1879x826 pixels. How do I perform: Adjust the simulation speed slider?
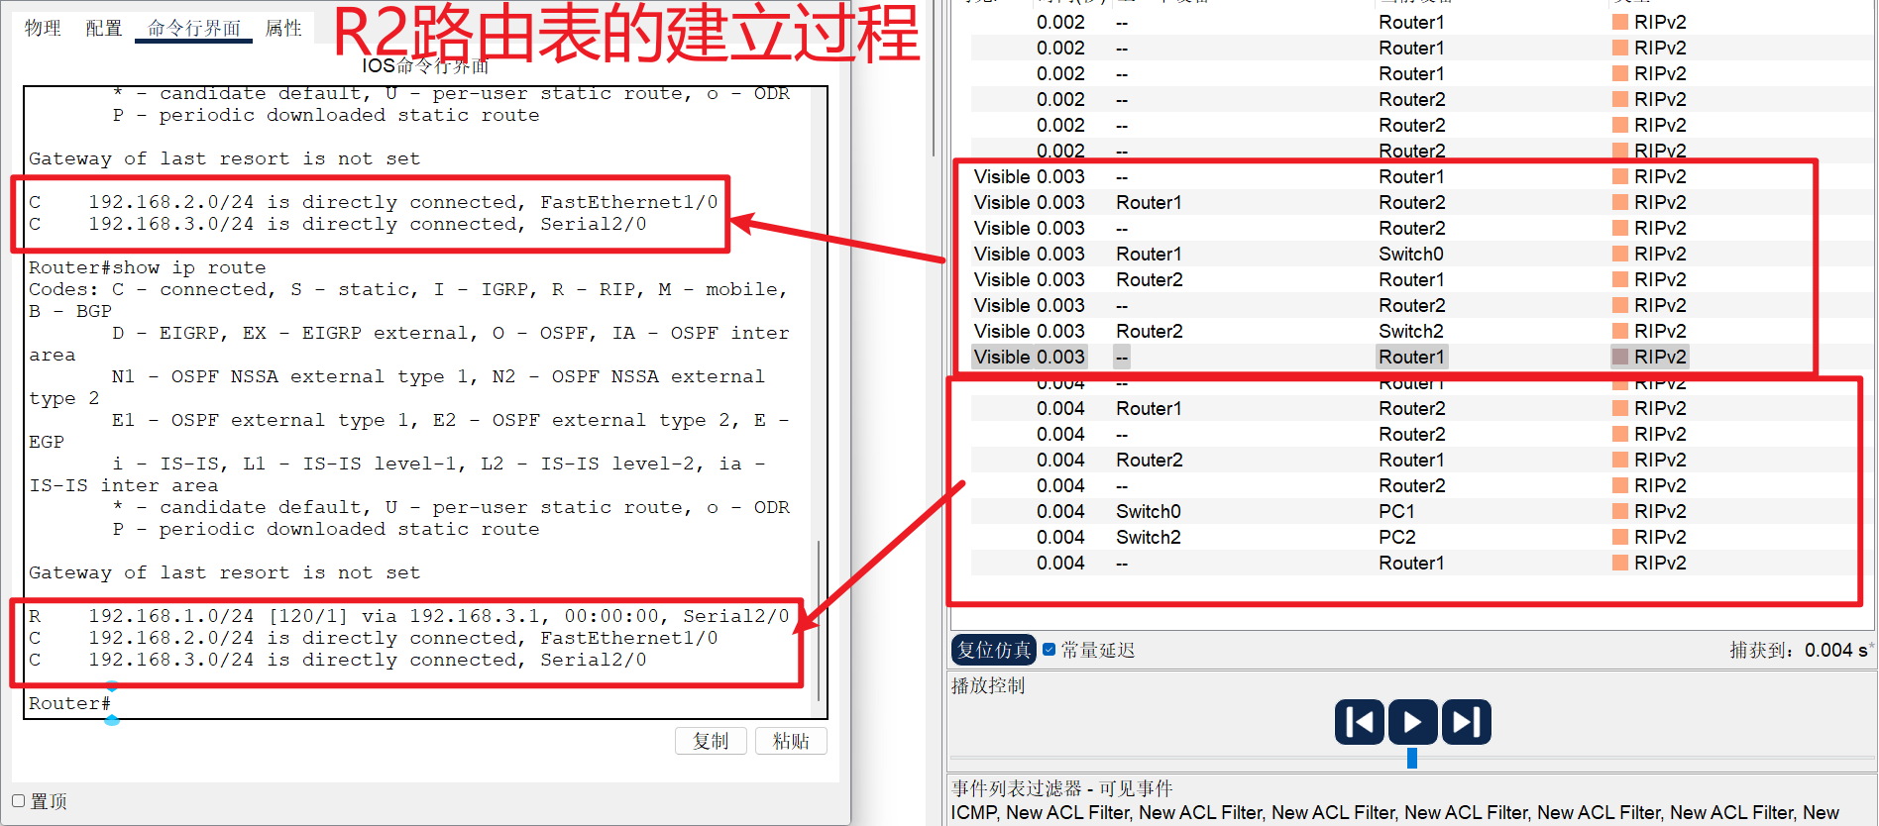tap(1412, 758)
